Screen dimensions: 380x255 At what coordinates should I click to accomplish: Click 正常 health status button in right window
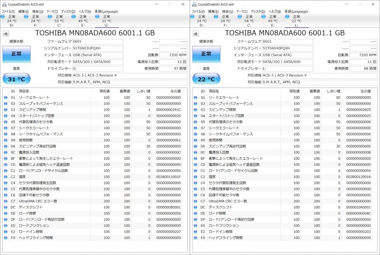coord(206,54)
